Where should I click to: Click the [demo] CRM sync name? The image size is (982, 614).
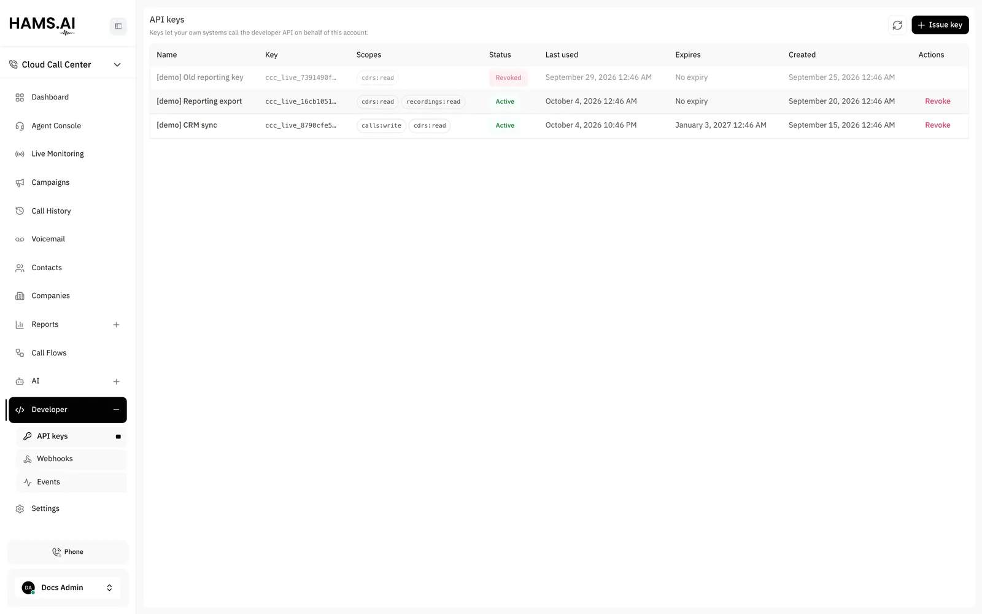coord(187,125)
